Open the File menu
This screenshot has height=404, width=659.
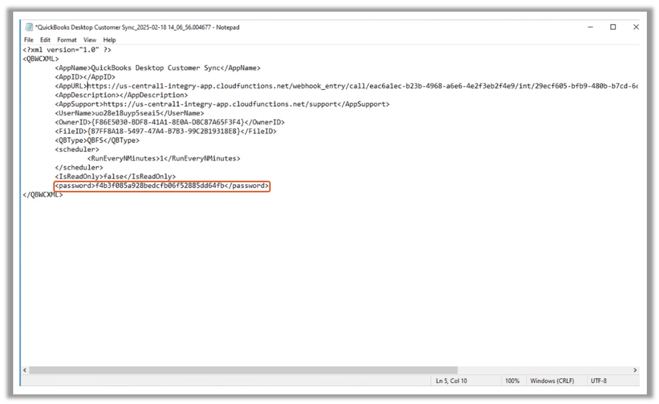(x=29, y=39)
